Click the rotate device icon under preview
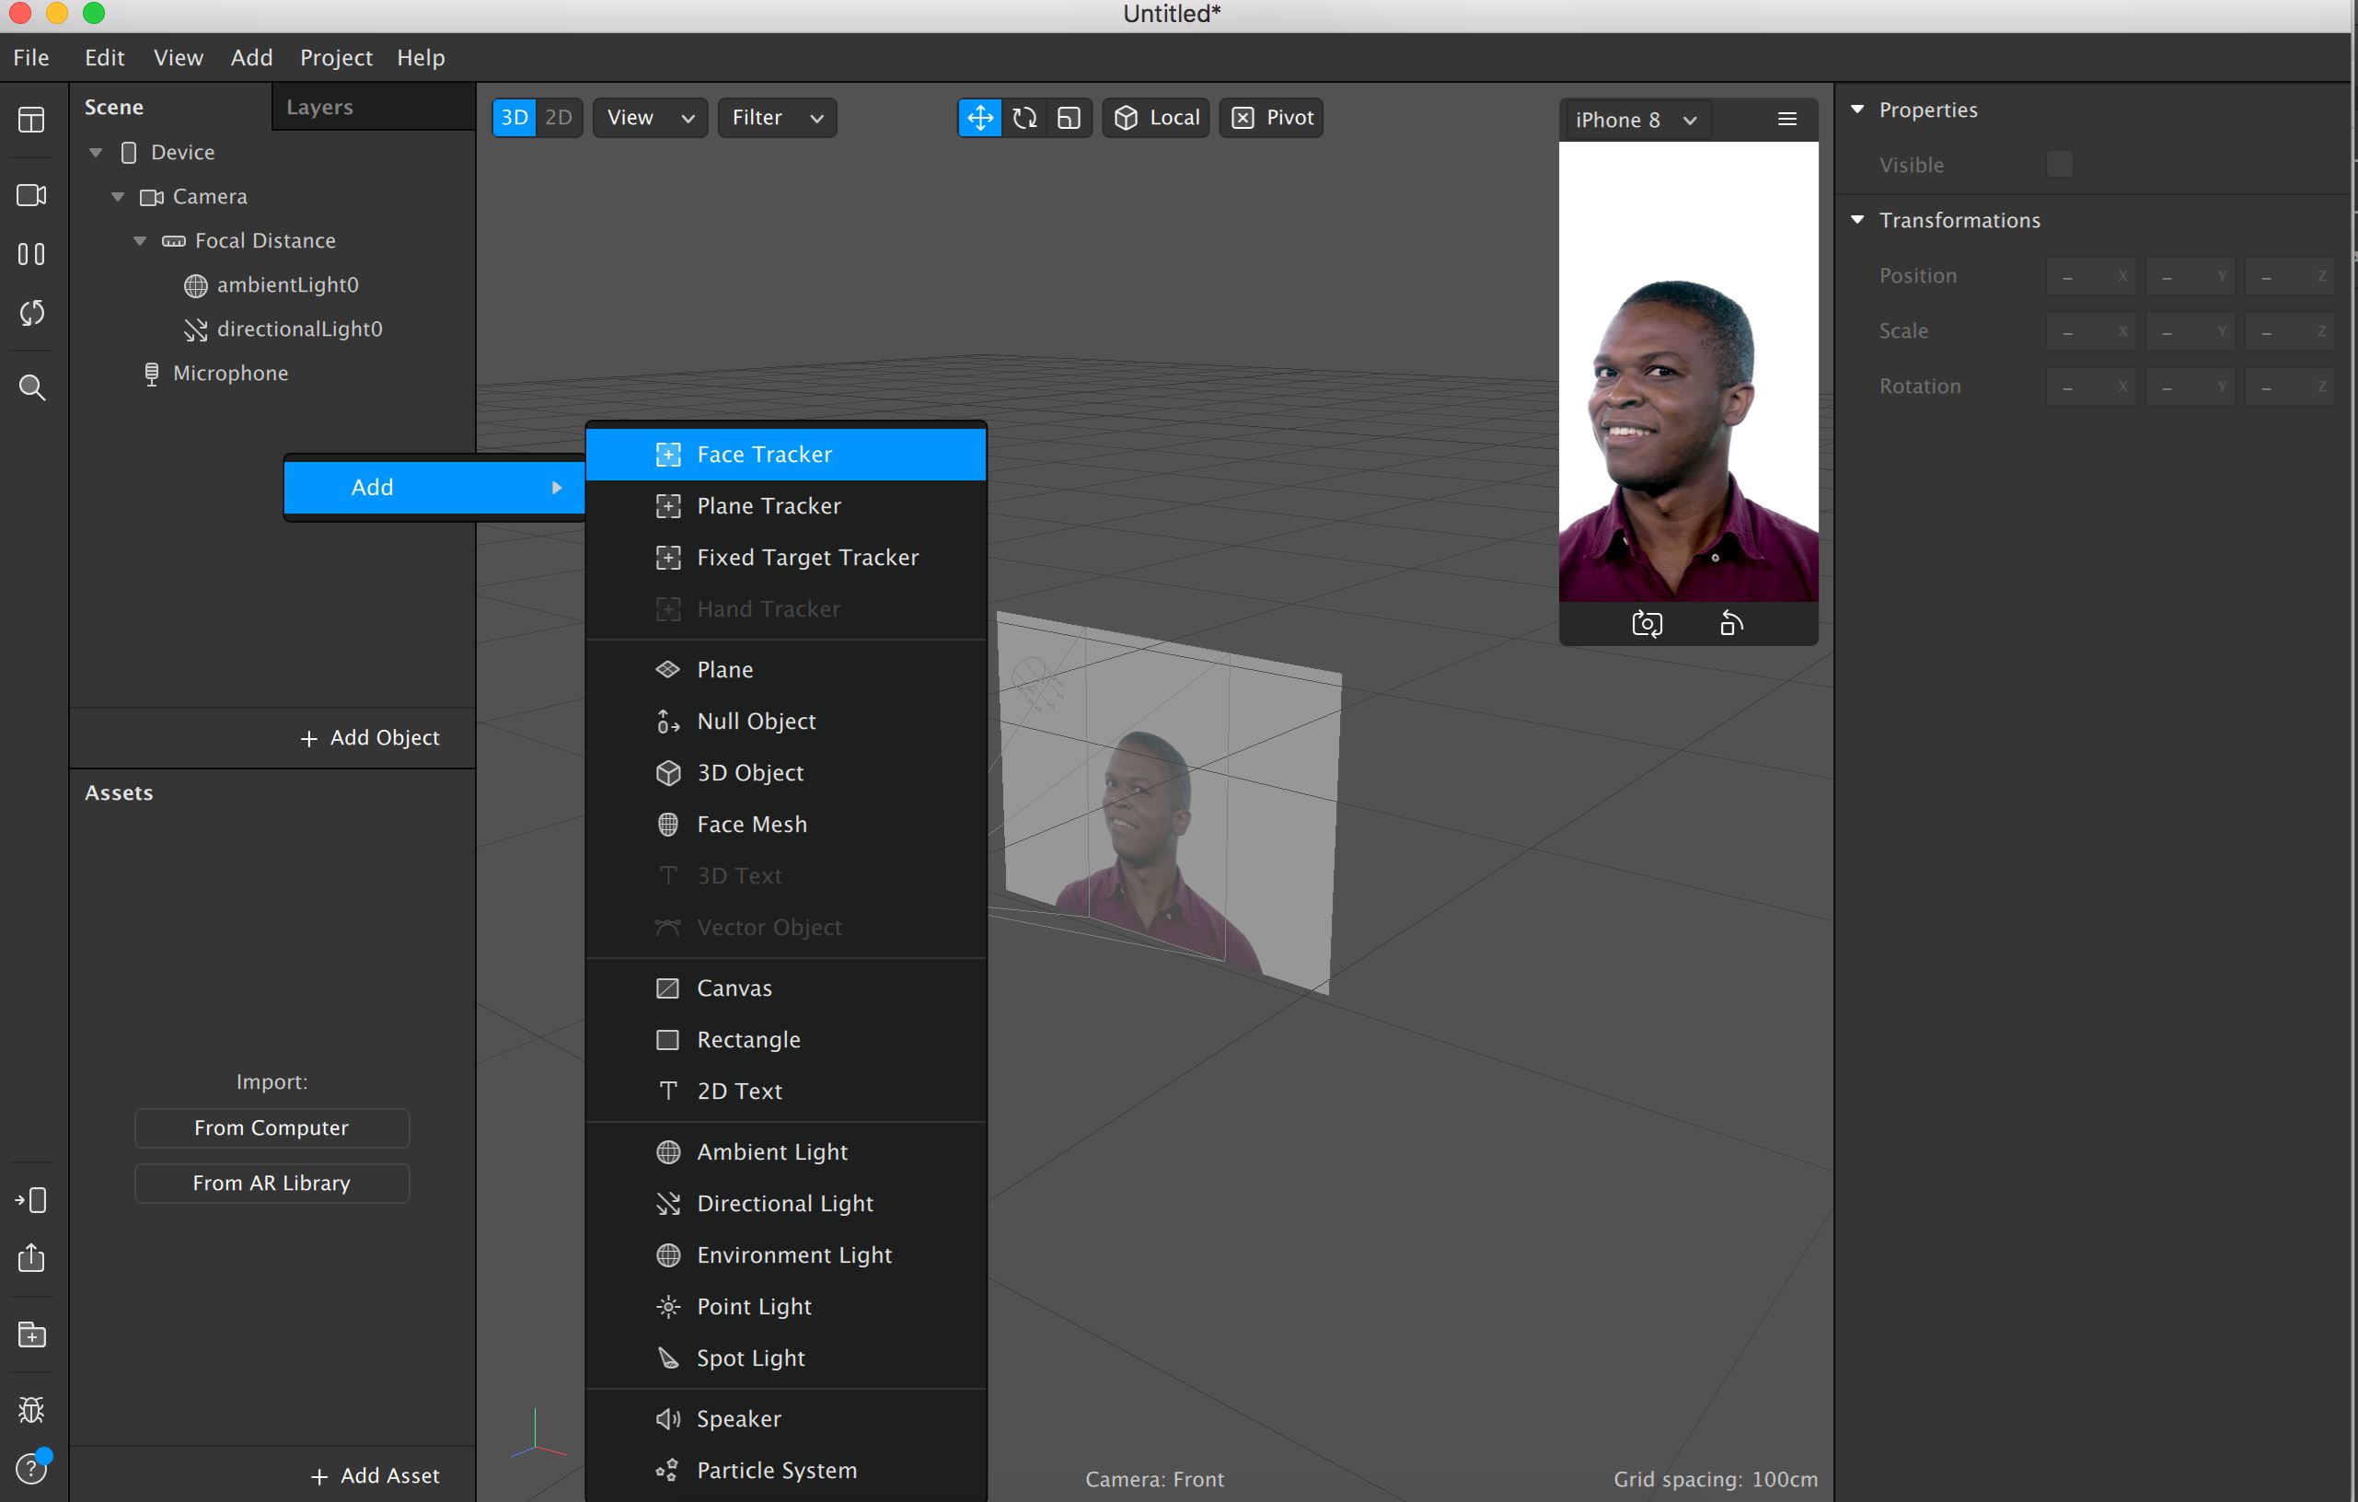 point(1730,624)
